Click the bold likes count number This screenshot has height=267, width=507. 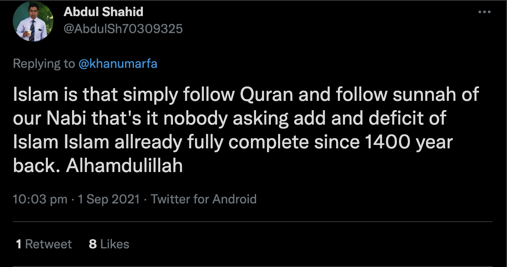pyautogui.click(x=92, y=244)
